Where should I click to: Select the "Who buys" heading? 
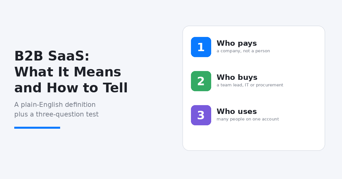tap(237, 78)
